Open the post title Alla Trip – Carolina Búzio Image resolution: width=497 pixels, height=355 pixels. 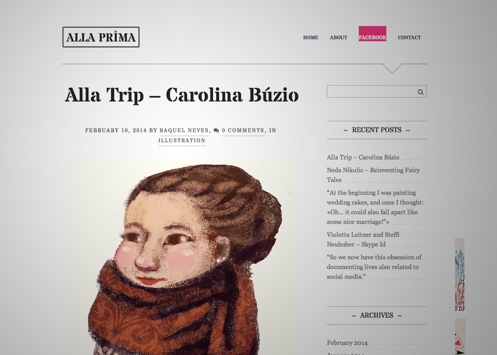[182, 95]
